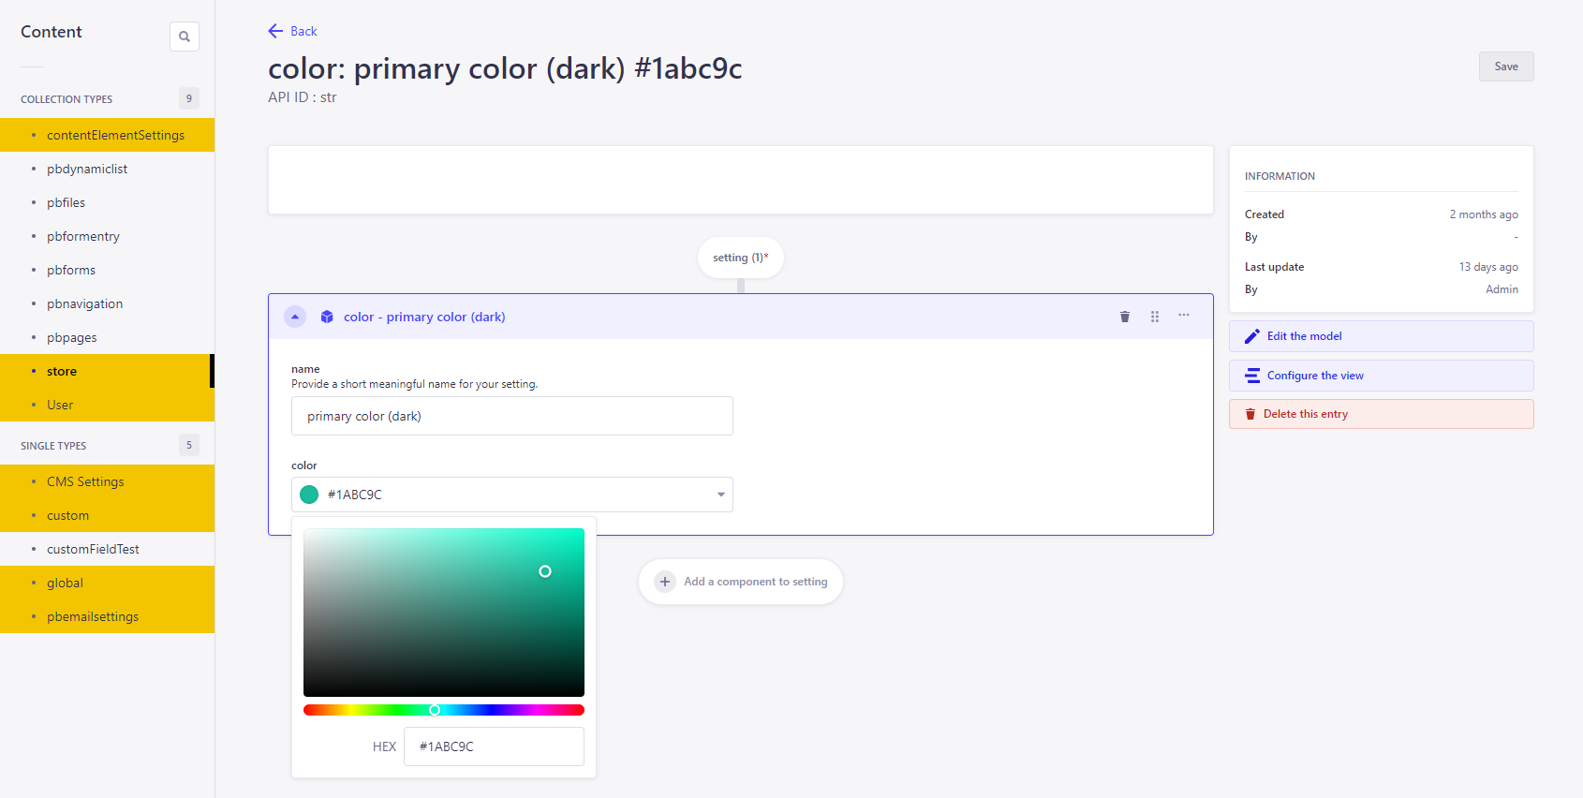The width and height of the screenshot is (1583, 798).
Task: Click the name input field
Action: click(511, 416)
